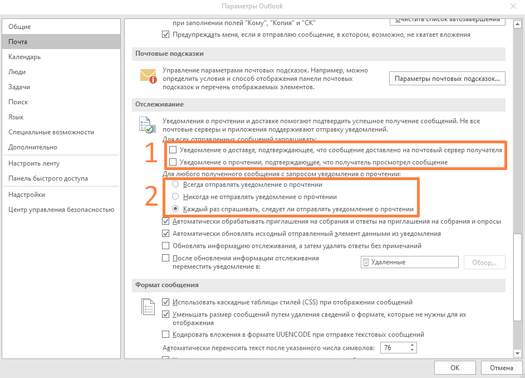This screenshot has width=525, height=378.
Task: Decrease the wrap character count spinner
Action: tap(412, 351)
